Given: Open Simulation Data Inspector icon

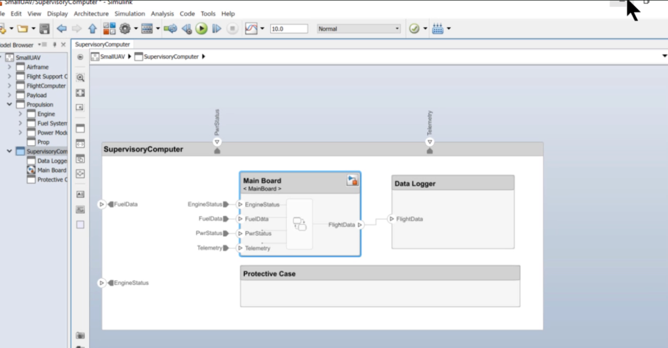Looking at the screenshot, I should [251, 28].
